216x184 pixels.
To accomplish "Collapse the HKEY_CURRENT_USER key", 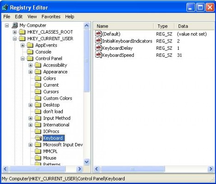I will 15,39.
